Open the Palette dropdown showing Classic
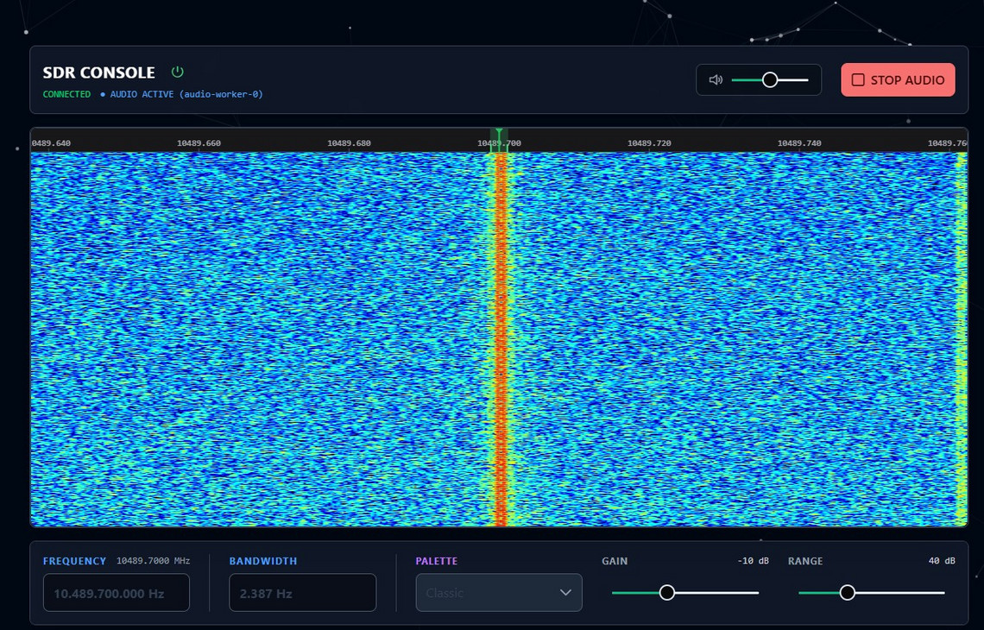This screenshot has height=630, width=984. point(498,593)
